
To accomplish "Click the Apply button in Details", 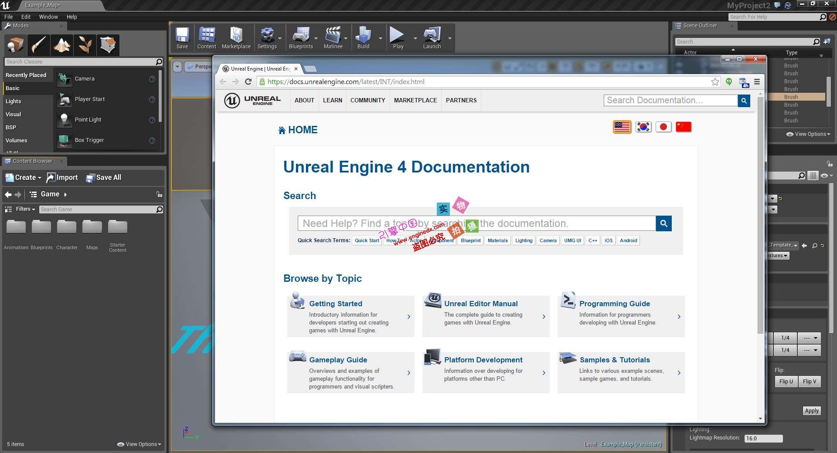I will [812, 411].
